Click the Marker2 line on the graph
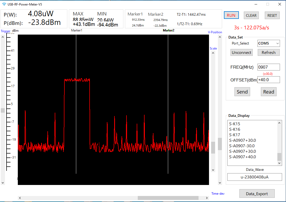Viewport: 286px width, 202px height. (x=168, y=104)
